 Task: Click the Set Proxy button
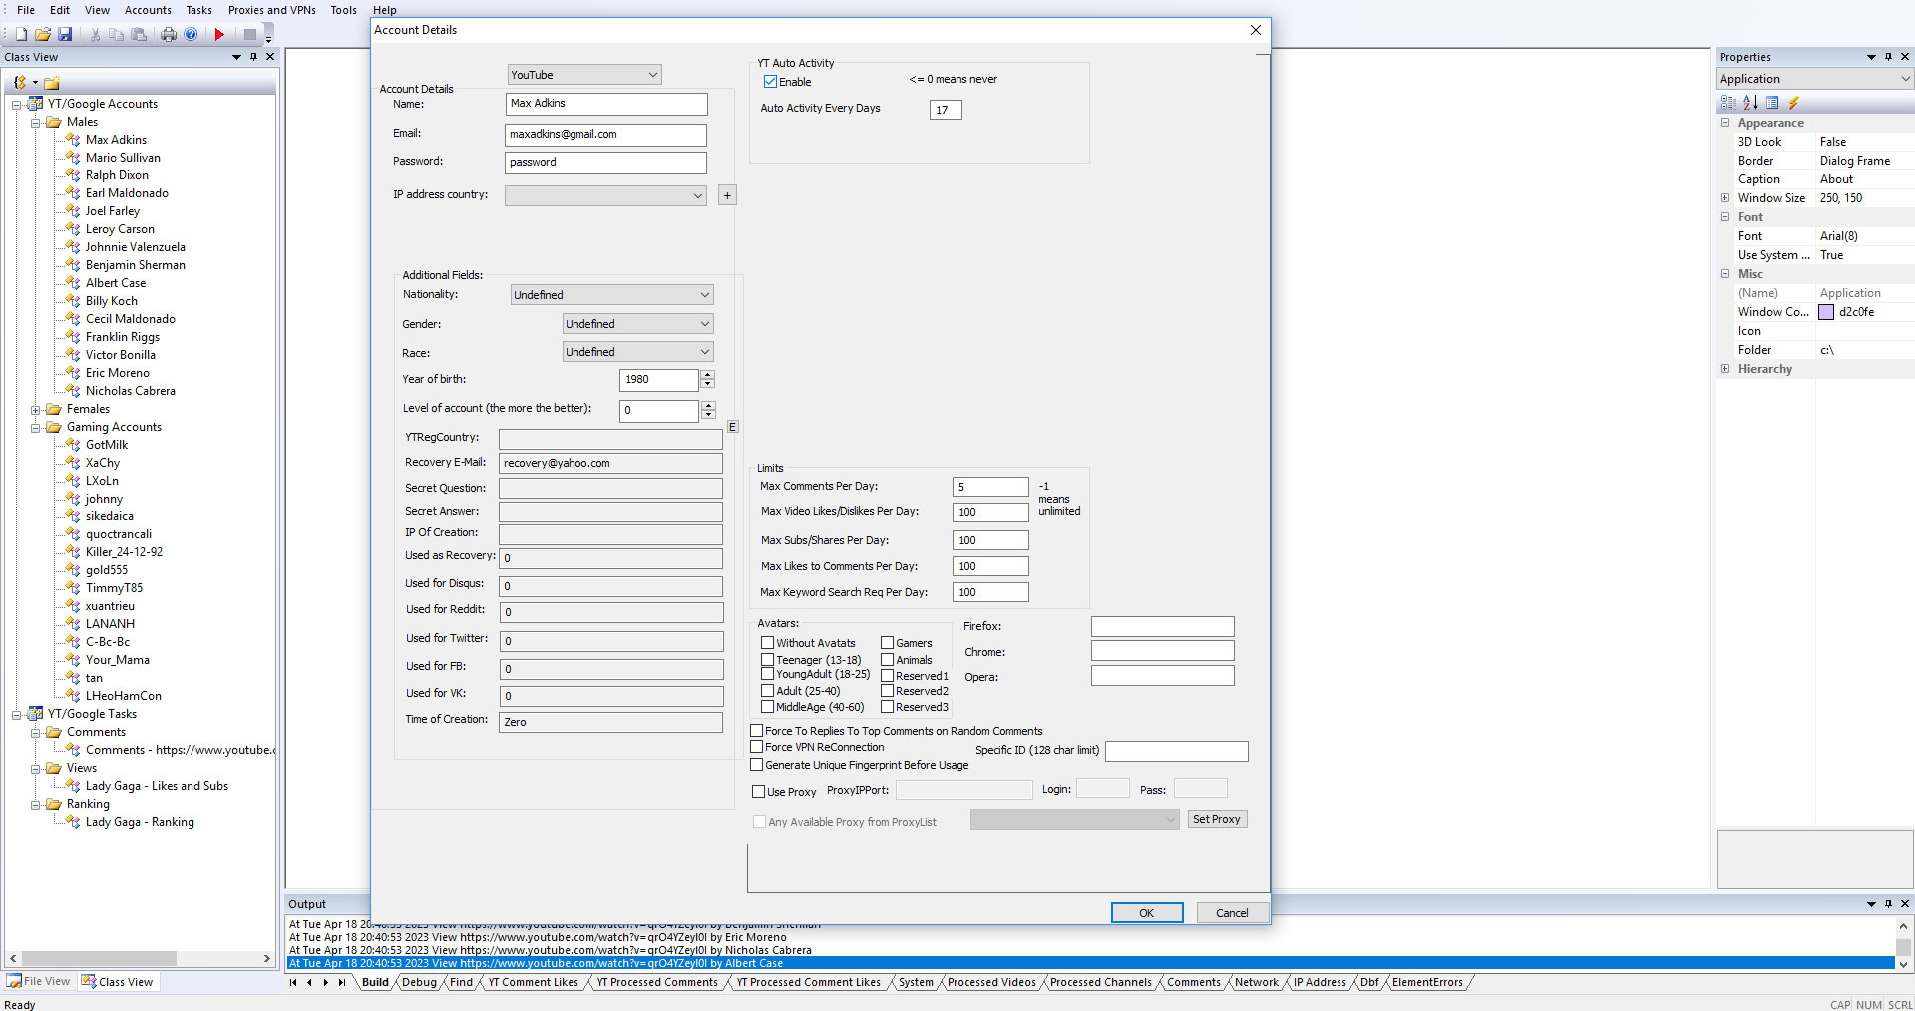coord(1217,819)
